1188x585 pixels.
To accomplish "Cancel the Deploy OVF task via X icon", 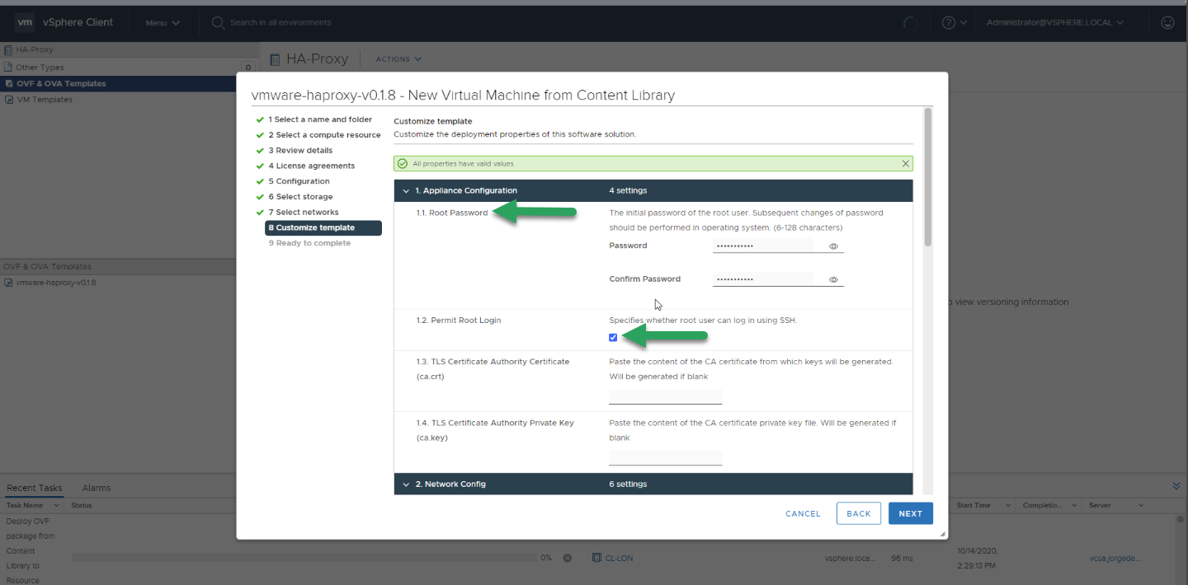I will pyautogui.click(x=568, y=558).
